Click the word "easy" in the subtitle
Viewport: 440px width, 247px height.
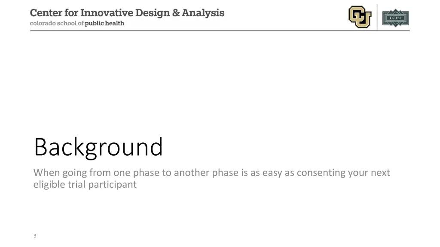272,173
